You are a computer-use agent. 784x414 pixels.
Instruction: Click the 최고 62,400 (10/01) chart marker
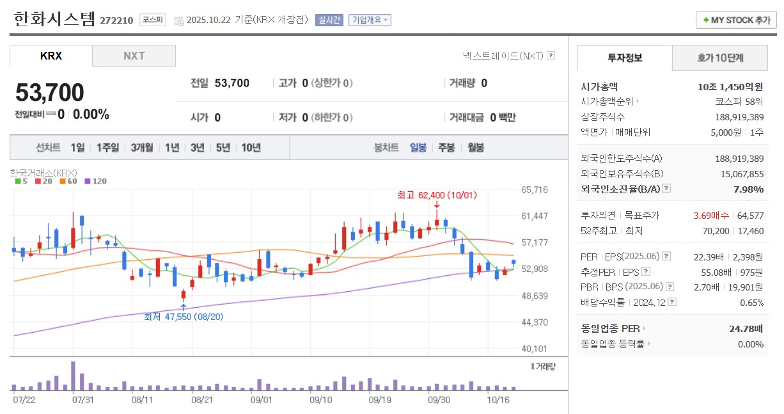point(437,195)
